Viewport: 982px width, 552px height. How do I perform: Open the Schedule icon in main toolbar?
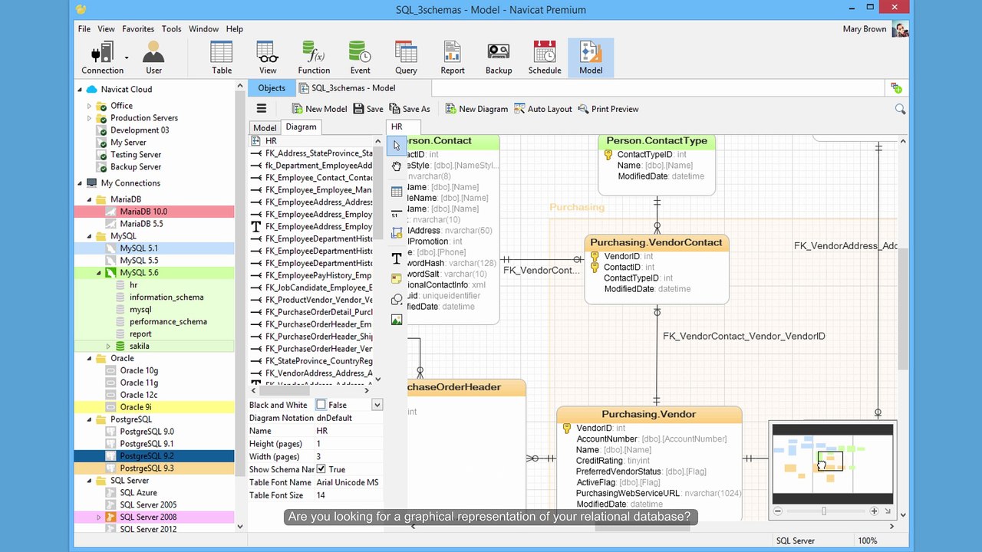point(545,58)
